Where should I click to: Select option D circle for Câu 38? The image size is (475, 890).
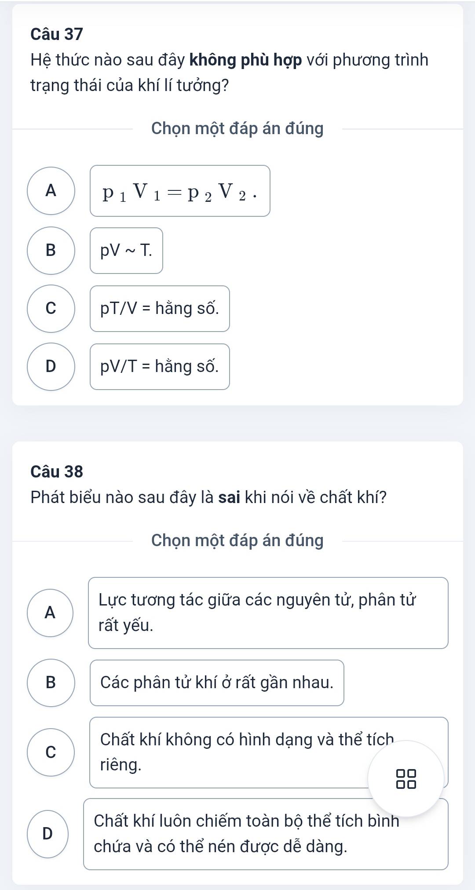pos(48,834)
